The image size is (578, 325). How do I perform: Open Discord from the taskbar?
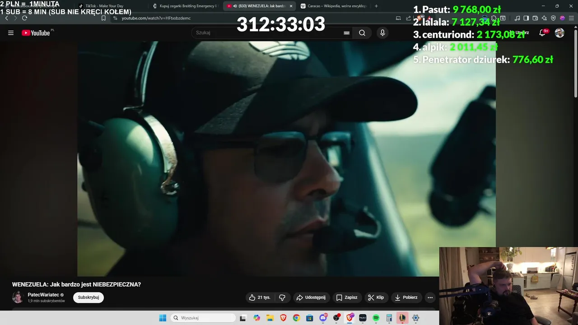pyautogui.click(x=323, y=318)
